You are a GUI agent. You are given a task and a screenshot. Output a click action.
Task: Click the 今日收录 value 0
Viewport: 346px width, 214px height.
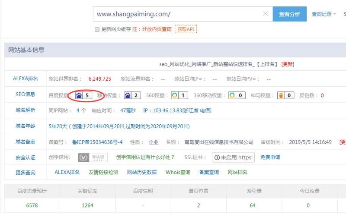308,205
